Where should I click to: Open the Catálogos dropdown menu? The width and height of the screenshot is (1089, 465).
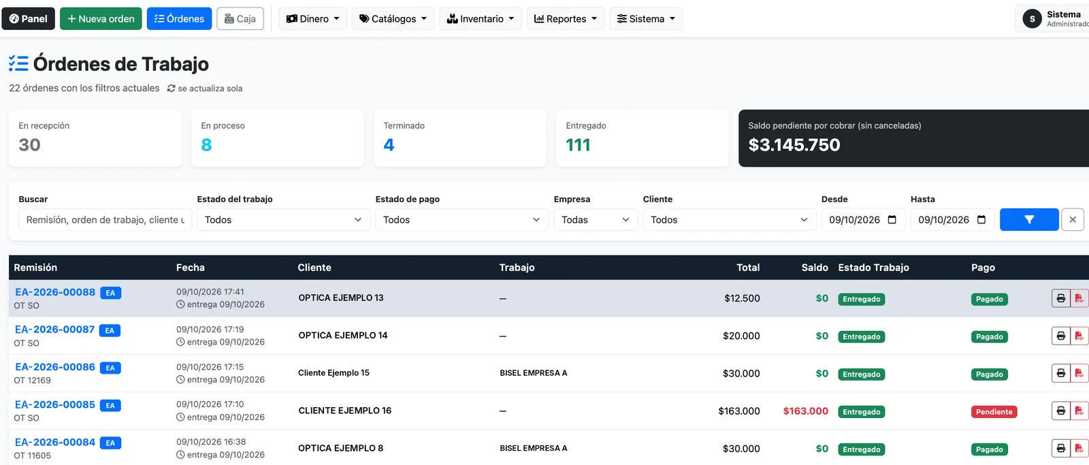coord(393,18)
